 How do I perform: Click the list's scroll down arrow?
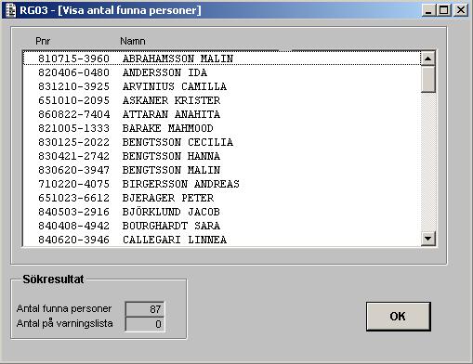[428, 239]
